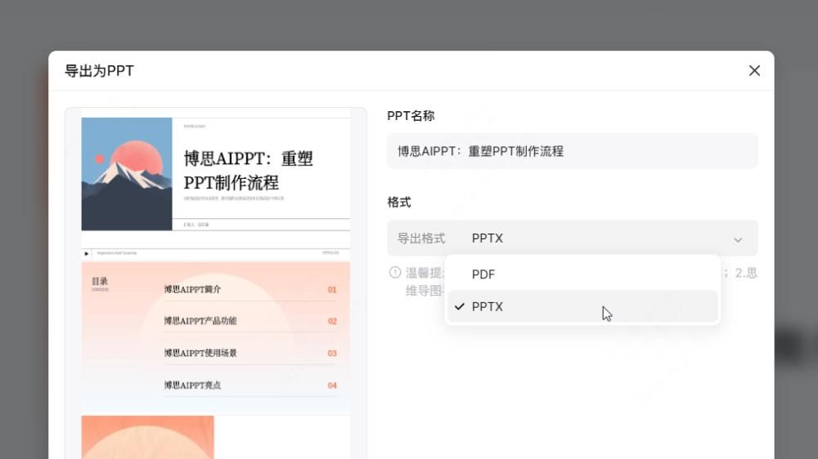Click the checkmark beside PPTX

[459, 306]
